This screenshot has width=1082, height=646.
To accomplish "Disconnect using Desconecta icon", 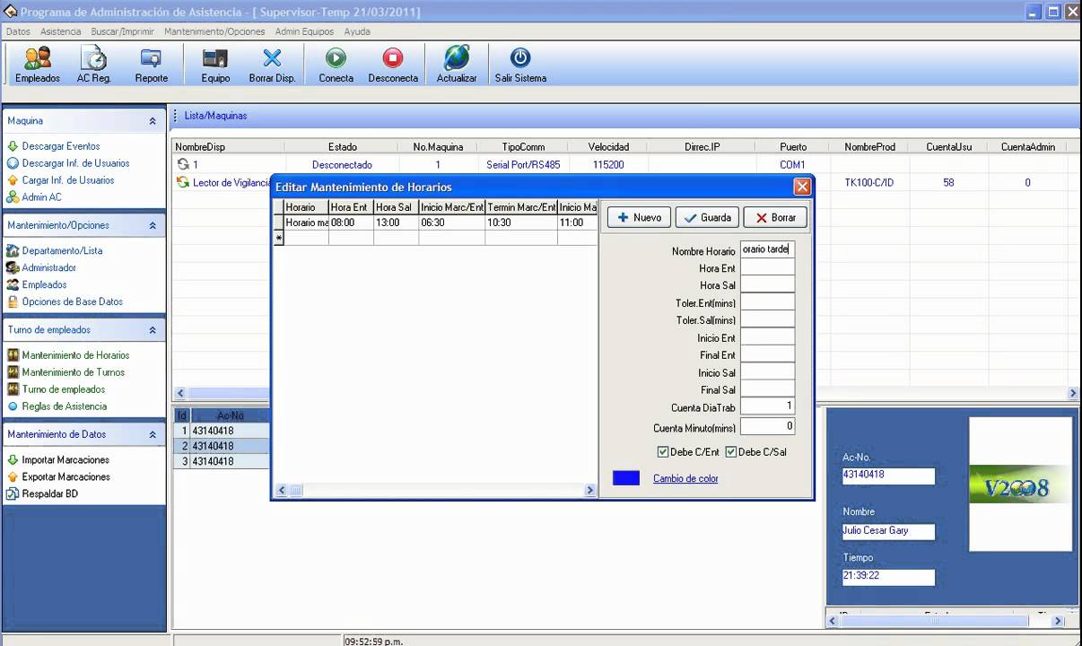I will [393, 65].
